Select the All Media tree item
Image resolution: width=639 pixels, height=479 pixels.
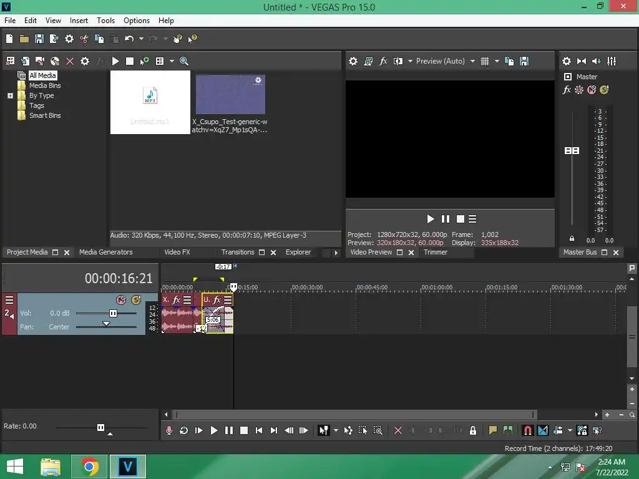click(42, 75)
